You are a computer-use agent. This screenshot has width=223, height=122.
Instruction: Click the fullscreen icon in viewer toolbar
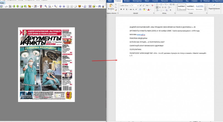pyautogui.click(x=90, y=6)
